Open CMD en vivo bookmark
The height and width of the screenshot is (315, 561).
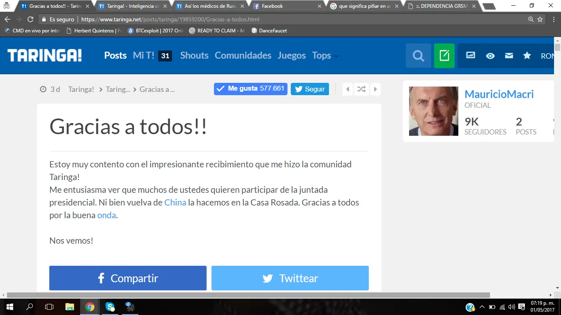coord(32,31)
